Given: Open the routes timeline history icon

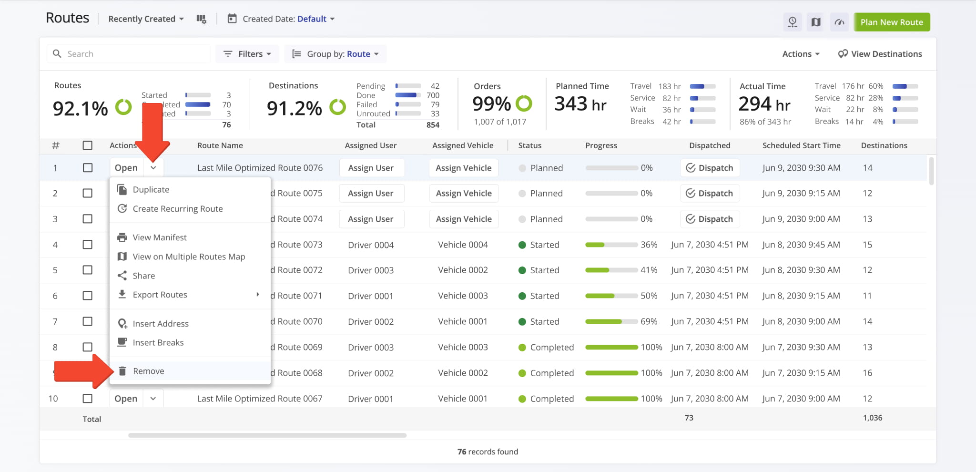Looking at the screenshot, I should (x=793, y=22).
